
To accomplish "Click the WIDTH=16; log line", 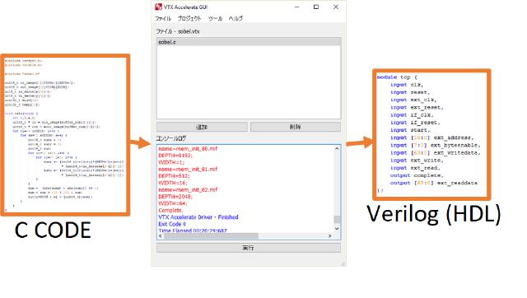I will point(173,183).
